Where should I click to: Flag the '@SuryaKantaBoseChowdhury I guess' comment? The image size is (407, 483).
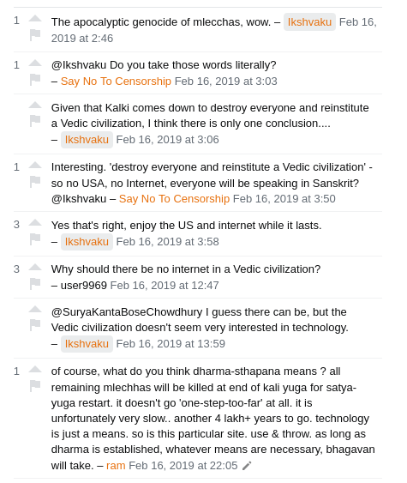click(x=35, y=325)
